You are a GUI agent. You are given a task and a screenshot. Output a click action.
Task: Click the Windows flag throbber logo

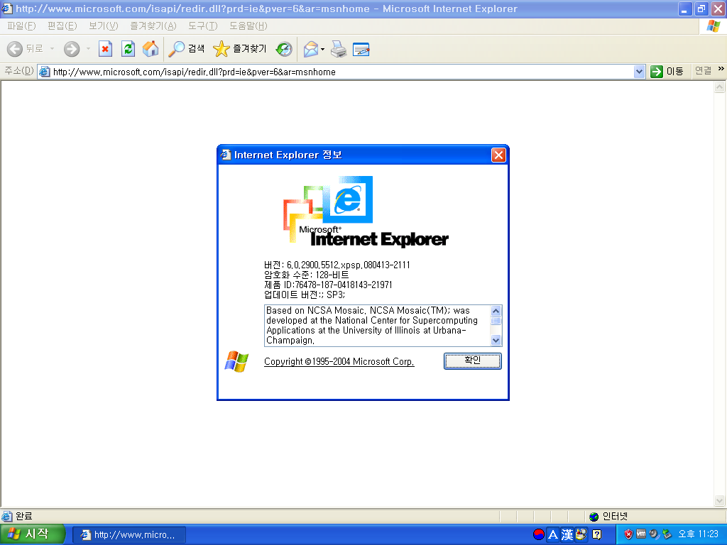pyautogui.click(x=713, y=26)
